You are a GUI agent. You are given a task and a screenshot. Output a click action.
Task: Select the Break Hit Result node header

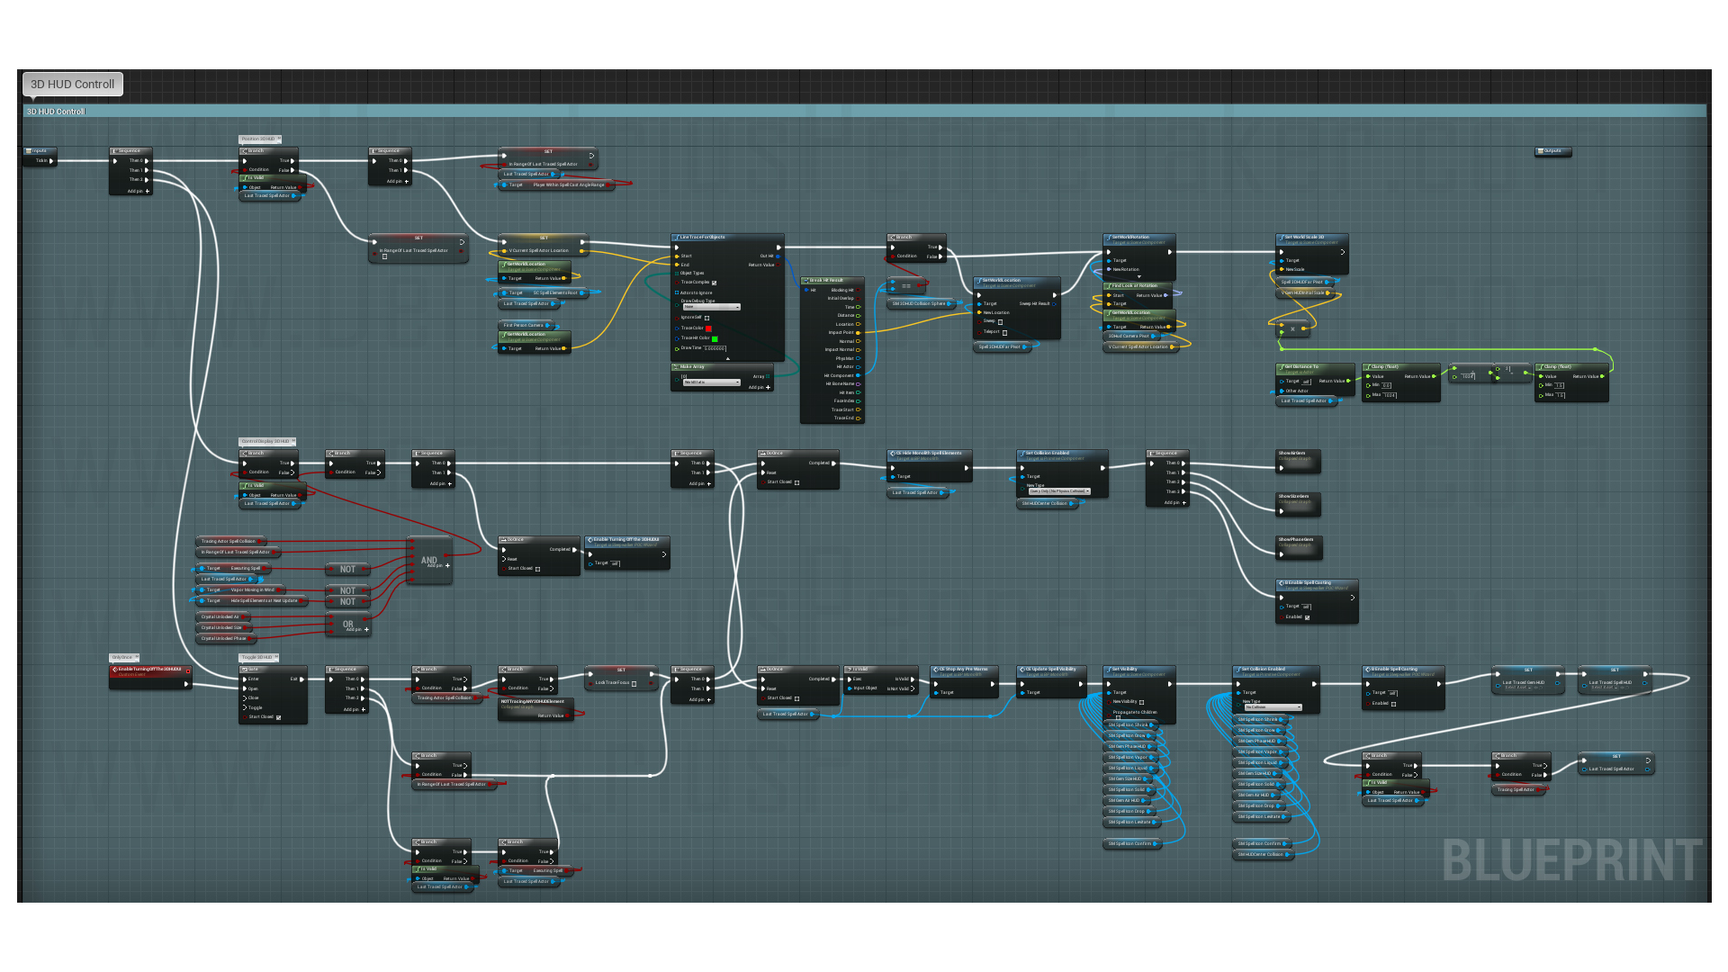(832, 281)
